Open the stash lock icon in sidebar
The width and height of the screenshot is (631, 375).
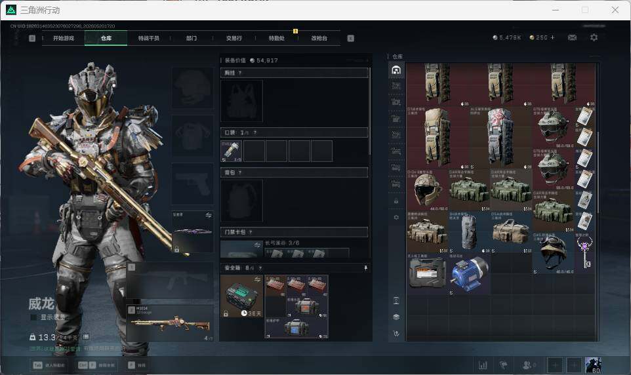pos(396,201)
